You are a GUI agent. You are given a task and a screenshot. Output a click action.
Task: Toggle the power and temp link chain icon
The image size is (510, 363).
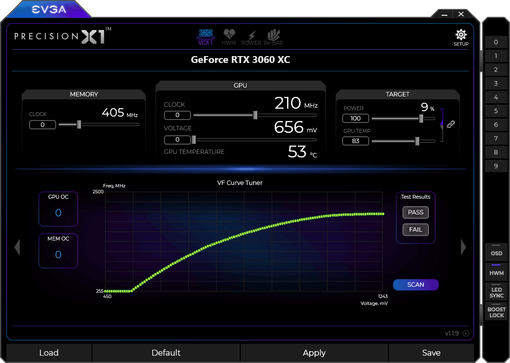click(451, 124)
